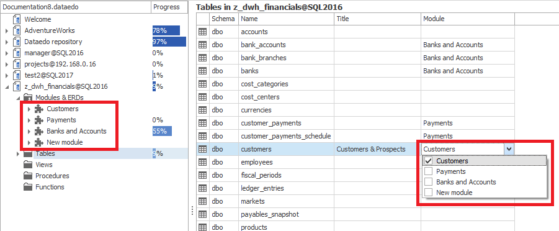559x231 pixels.
Task: Click the Functions folder icon
Action: pyautogui.click(x=28, y=187)
